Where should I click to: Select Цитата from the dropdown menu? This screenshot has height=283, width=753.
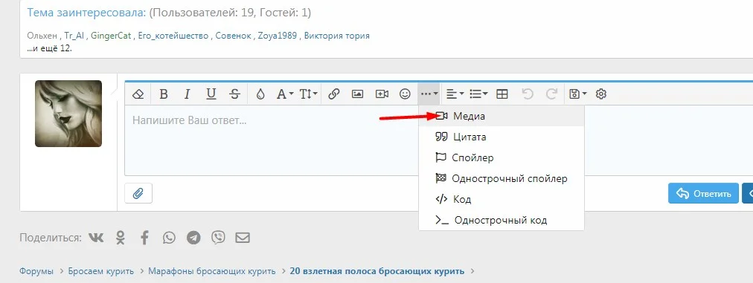coord(502,137)
